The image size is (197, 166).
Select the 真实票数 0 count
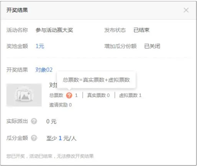pyautogui.click(x=98, y=95)
